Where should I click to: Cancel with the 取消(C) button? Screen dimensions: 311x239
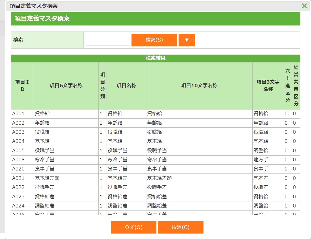point(180,227)
